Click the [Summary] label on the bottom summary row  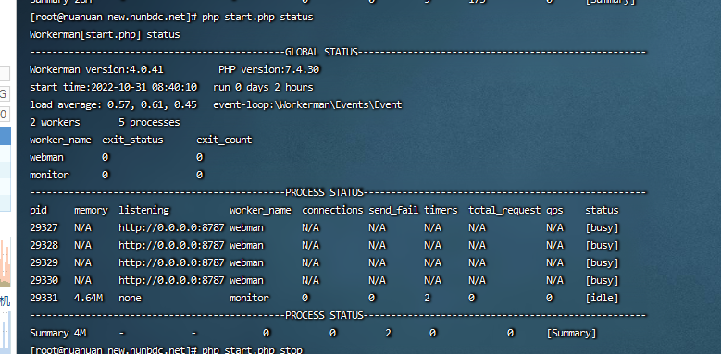point(571,334)
